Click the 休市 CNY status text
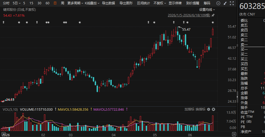The image size is (265, 137). 247,14
